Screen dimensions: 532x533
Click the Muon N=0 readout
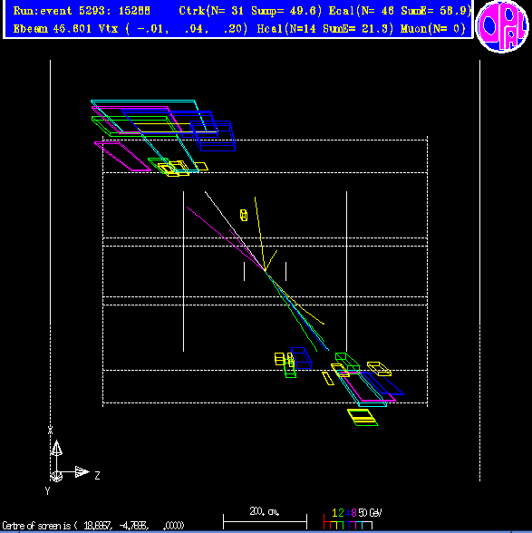pyautogui.click(x=432, y=29)
